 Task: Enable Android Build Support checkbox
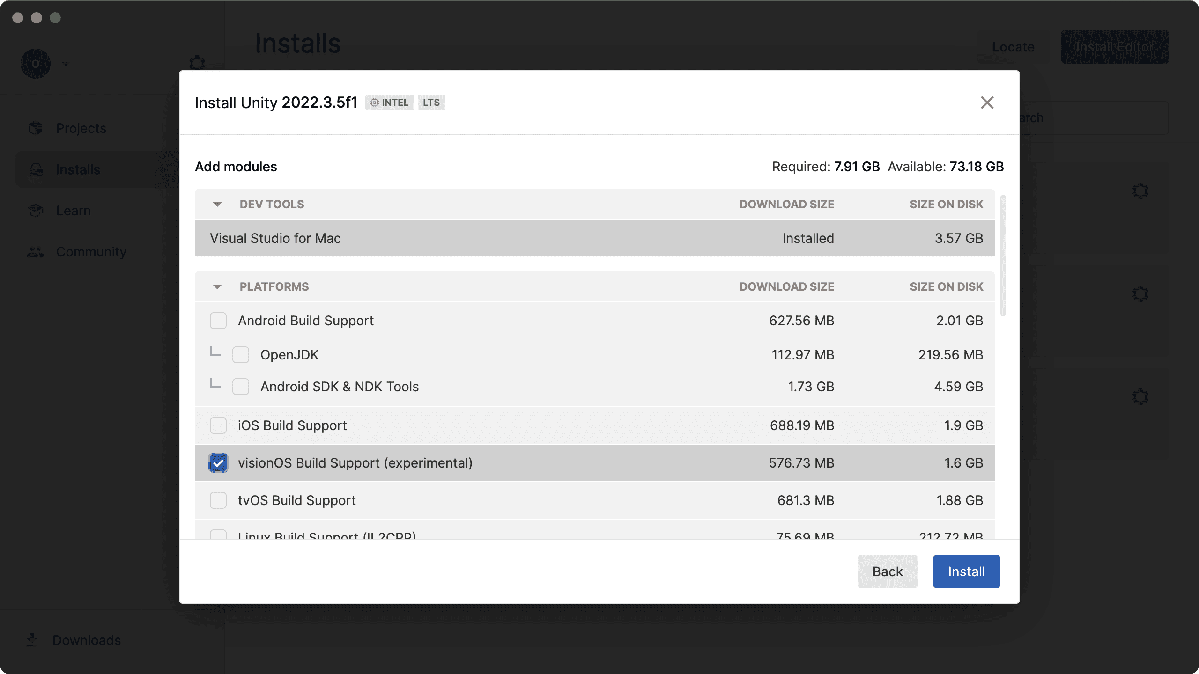(218, 321)
